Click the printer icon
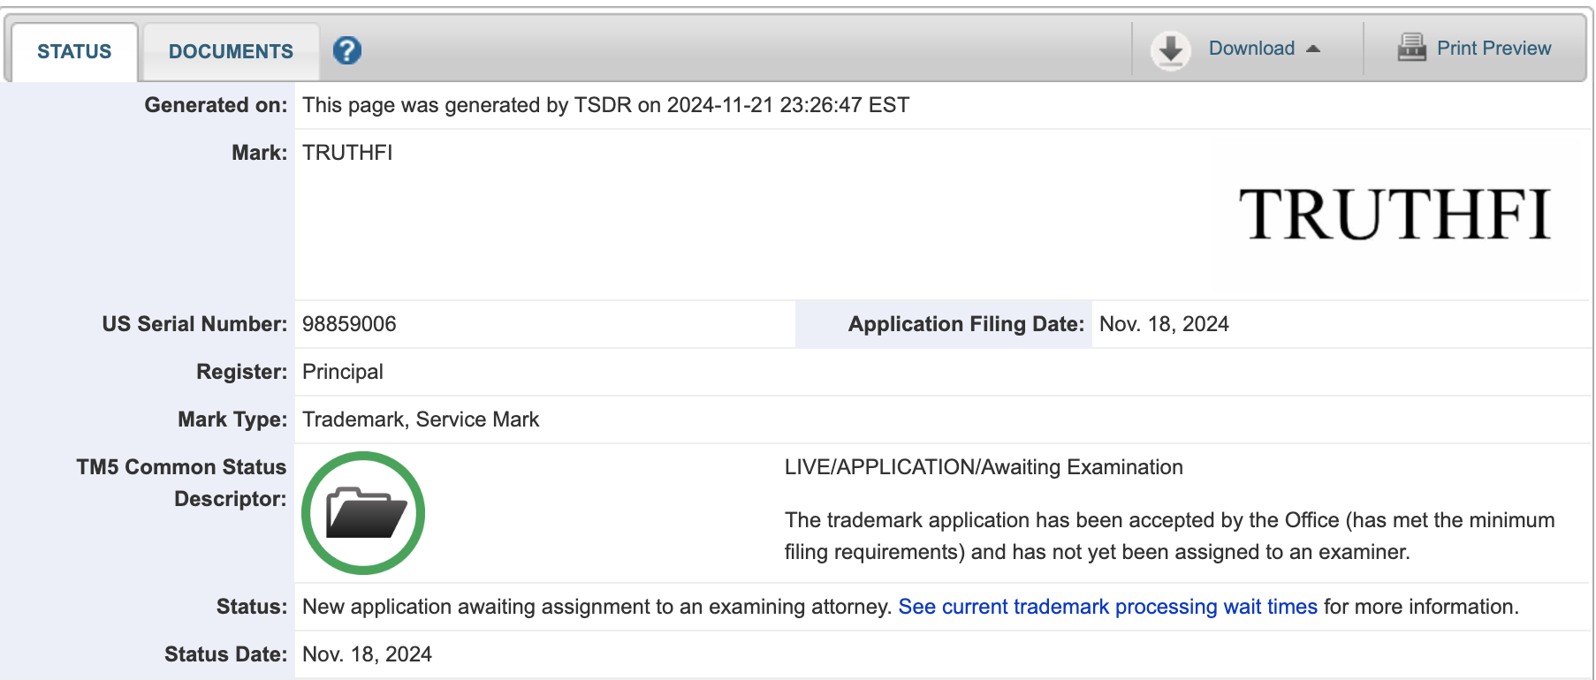 pyautogui.click(x=1411, y=48)
